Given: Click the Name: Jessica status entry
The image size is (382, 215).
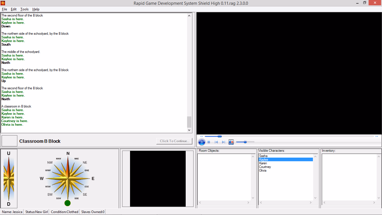Looking at the screenshot, I should click(x=12, y=212).
